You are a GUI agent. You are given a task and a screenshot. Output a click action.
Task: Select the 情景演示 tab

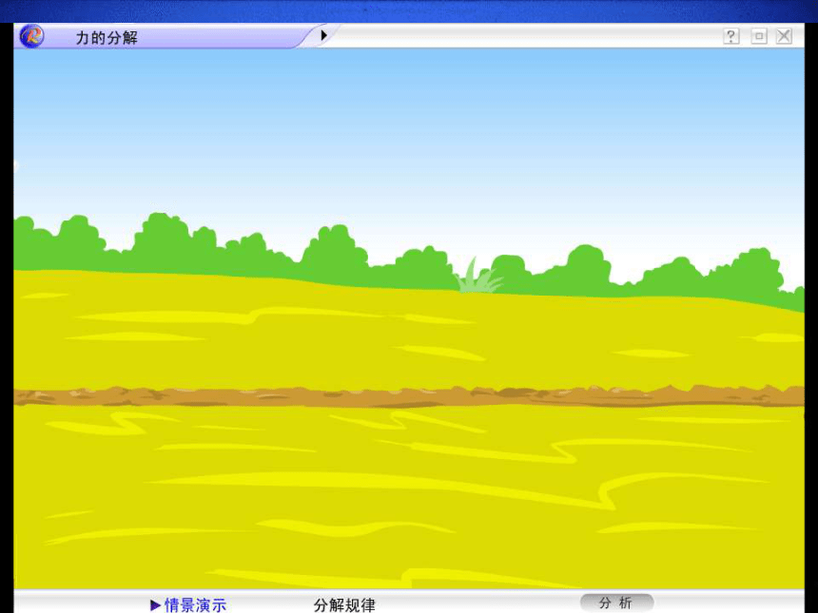pos(188,604)
